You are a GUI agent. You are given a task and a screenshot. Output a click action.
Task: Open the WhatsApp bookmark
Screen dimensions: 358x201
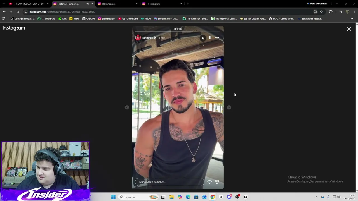tap(46, 19)
